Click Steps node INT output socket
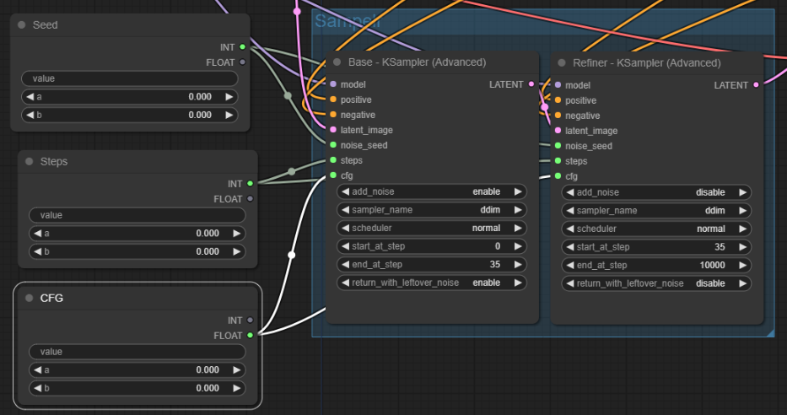787x415 pixels. pyautogui.click(x=250, y=184)
